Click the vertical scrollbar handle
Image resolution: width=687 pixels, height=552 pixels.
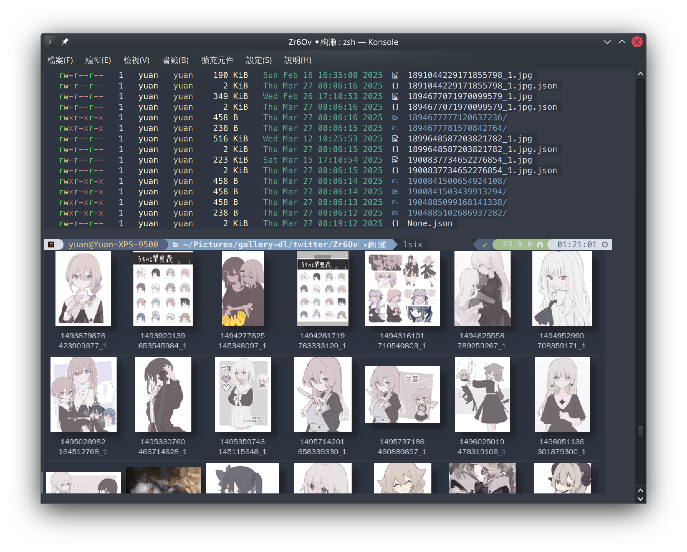tap(641, 431)
